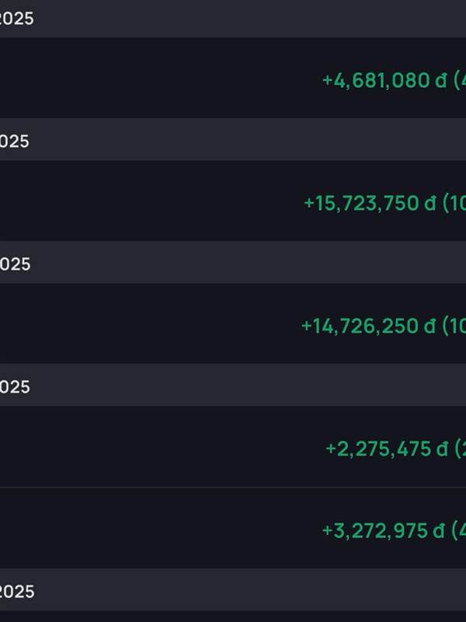The height and width of the screenshot is (622, 466).
Task: Click percentage beside +2,275,475 đ
Action: (460, 449)
